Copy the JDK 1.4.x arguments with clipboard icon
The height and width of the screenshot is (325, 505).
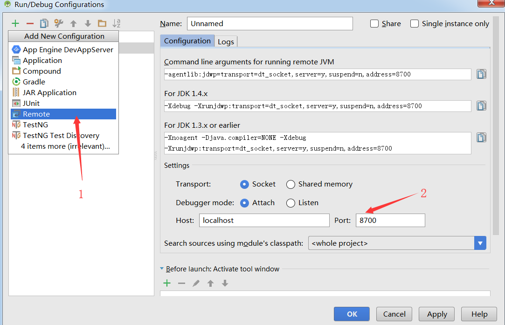coord(481,106)
